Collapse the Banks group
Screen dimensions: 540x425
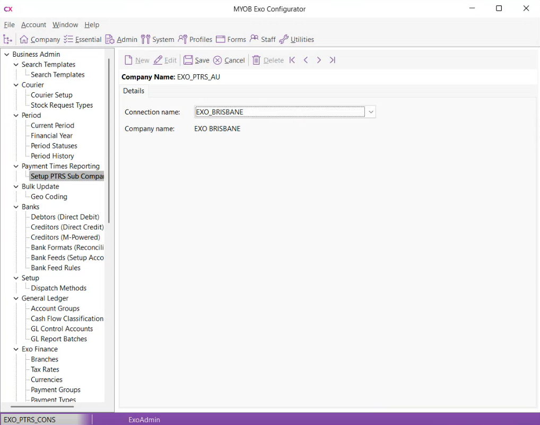point(16,207)
